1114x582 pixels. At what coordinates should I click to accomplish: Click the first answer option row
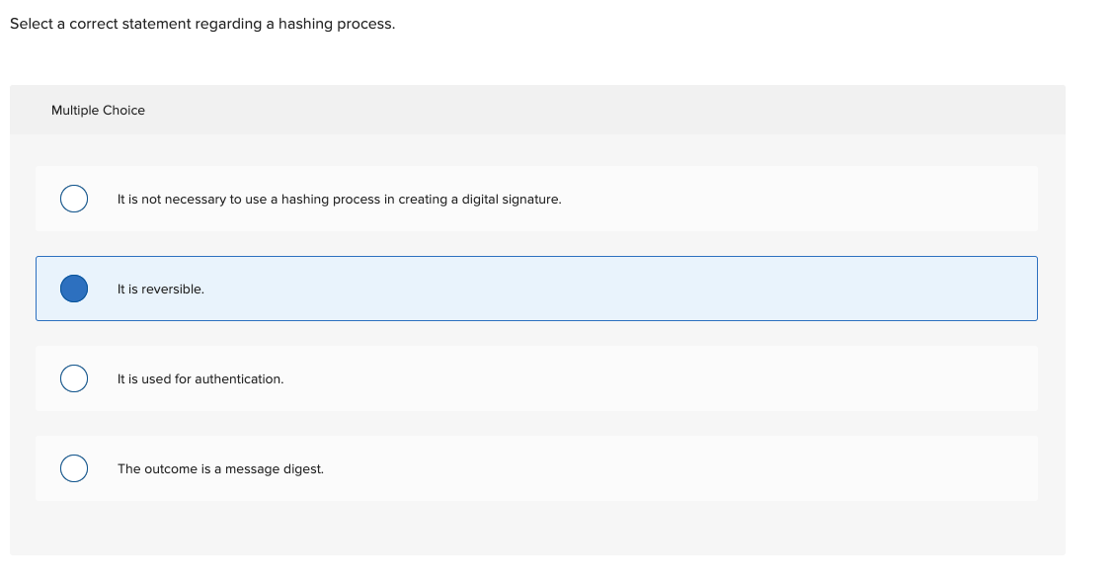pos(536,199)
